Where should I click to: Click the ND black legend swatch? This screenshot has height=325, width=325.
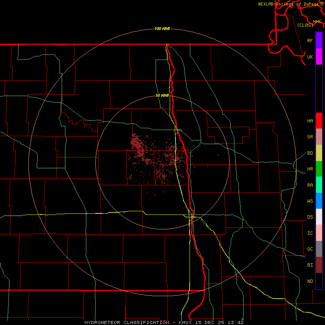(x=319, y=281)
